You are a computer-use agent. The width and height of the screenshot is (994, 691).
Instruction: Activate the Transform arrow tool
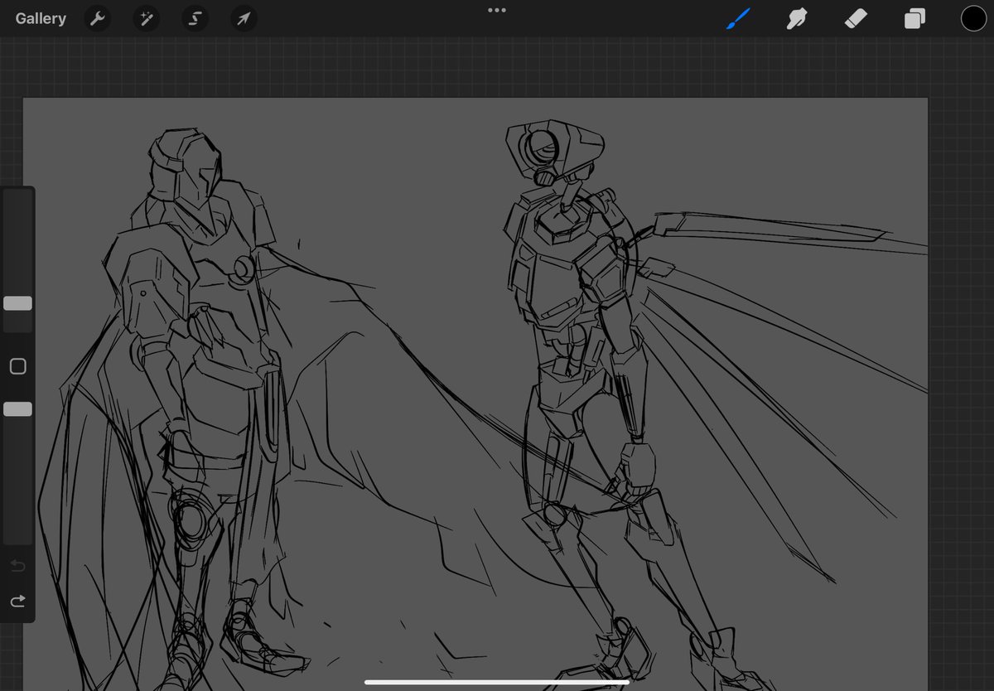click(x=244, y=18)
